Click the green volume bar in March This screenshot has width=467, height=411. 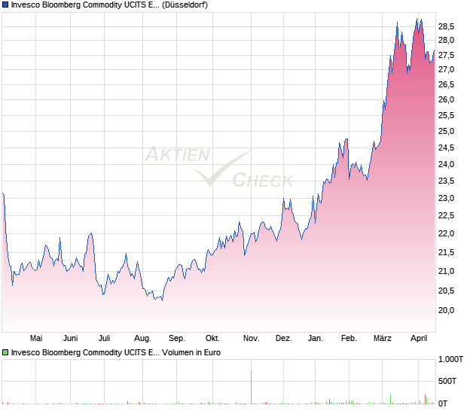[x=391, y=399]
